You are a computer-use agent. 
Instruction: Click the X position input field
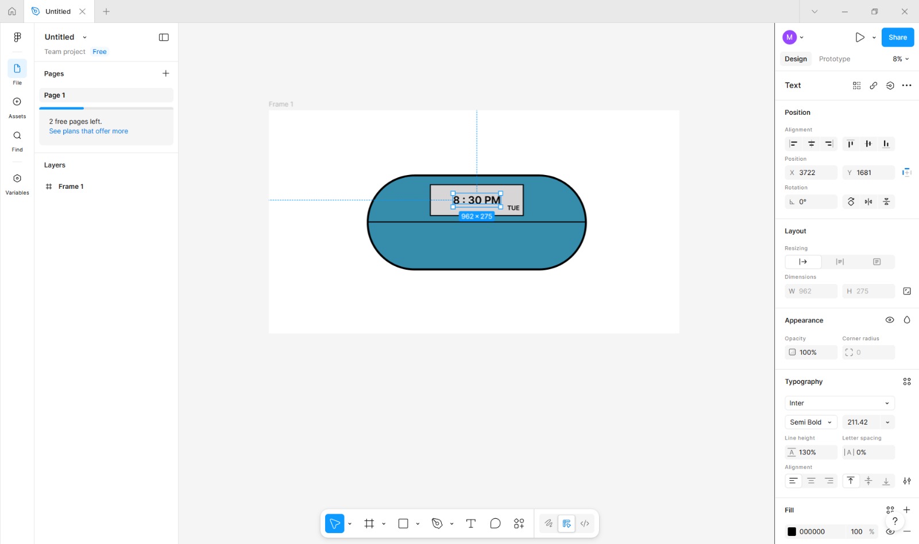812,172
